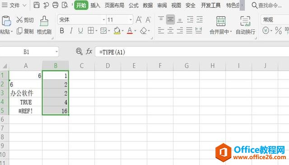This screenshot has height=165, width=289.
Task: Click the Cut (剪切) scissors button
Action: [25, 20]
